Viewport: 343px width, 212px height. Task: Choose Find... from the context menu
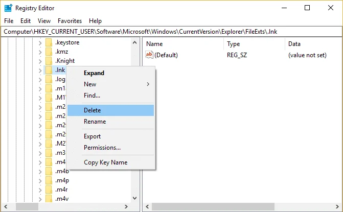(x=111, y=96)
